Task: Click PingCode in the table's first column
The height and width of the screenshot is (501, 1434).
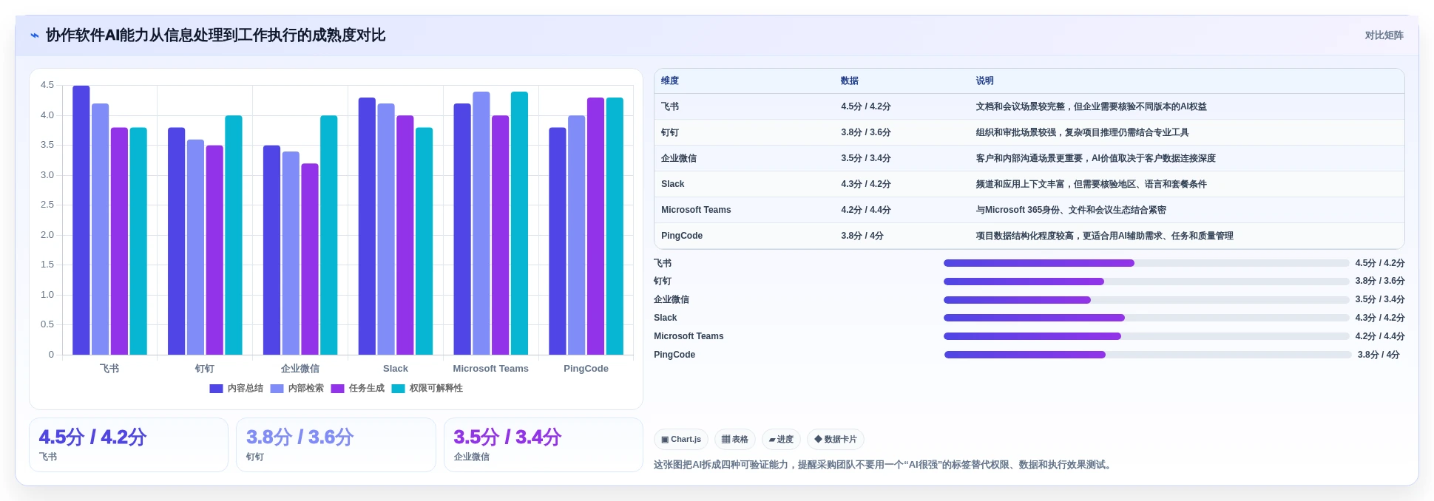Action: click(682, 236)
